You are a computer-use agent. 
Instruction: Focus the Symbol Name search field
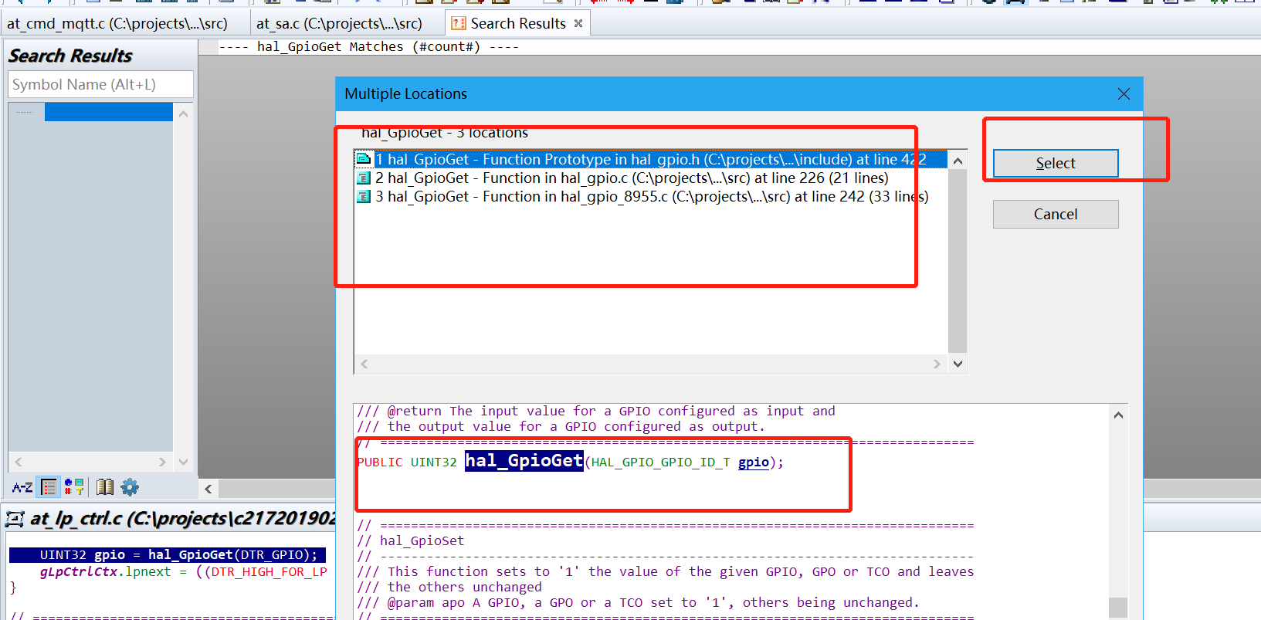(100, 85)
